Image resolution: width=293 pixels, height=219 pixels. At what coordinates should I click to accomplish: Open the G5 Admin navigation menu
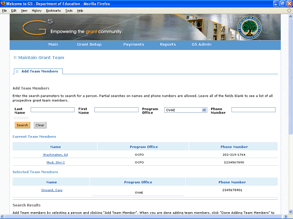point(201,45)
